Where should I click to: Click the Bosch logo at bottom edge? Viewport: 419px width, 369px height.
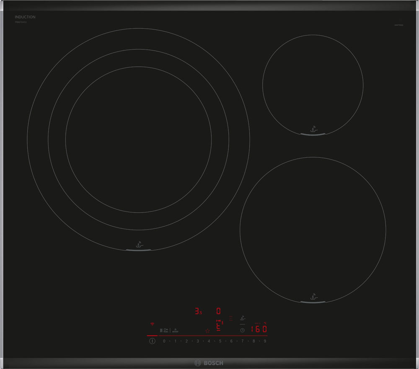209,363
